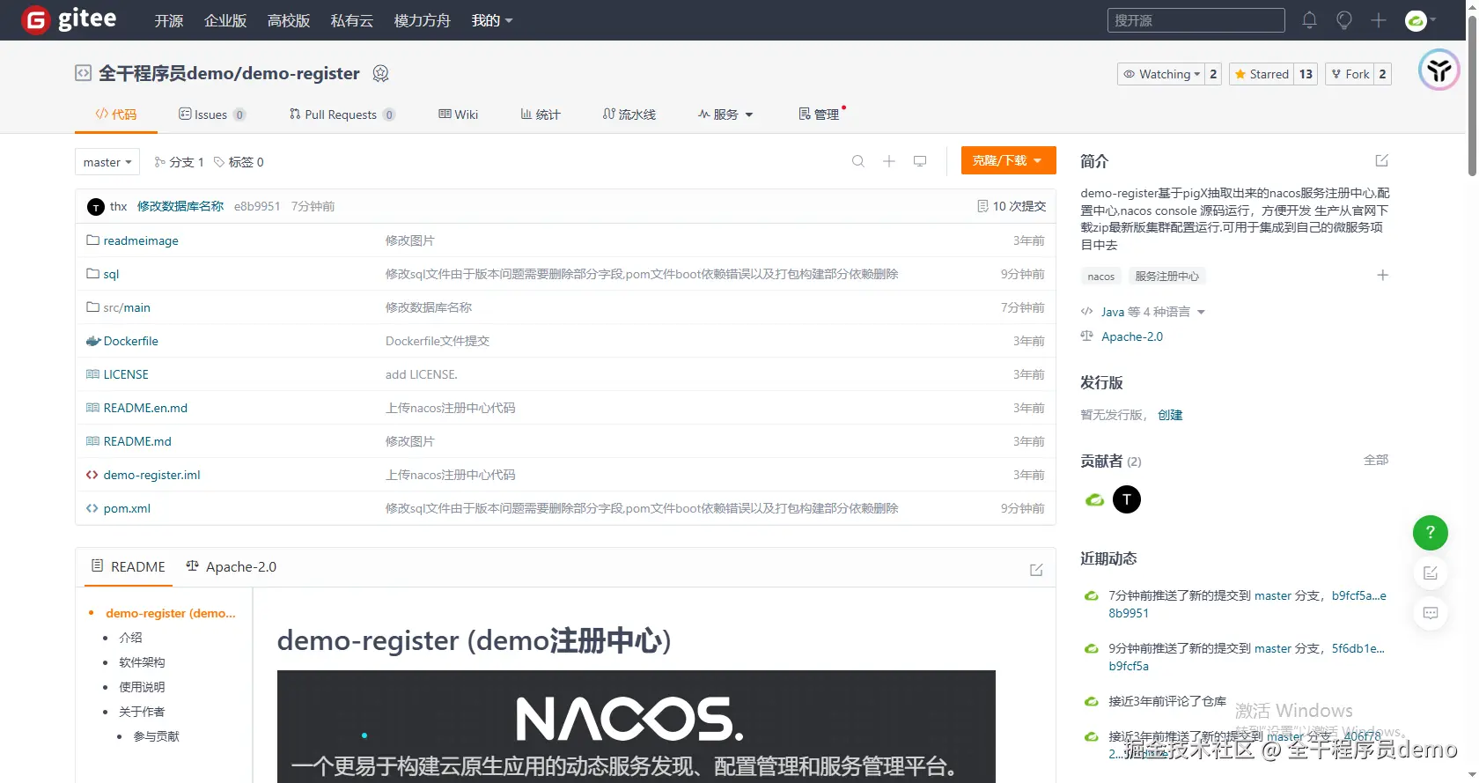Click the 标签 0 tags link
The width and height of the screenshot is (1479, 783).
tap(239, 162)
